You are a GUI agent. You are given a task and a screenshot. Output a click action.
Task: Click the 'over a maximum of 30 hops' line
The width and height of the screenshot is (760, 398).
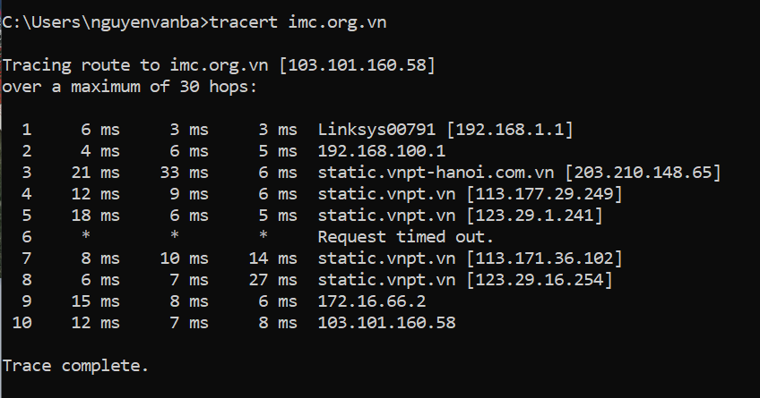pos(129,87)
